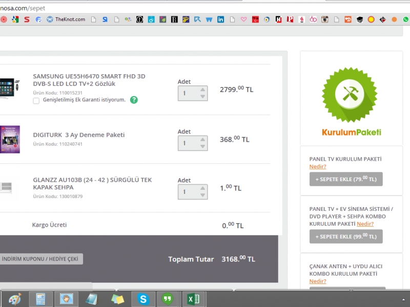This screenshot has height=307, width=410.
Task: Open the Turkish flag bookmark
Action: [255, 19]
